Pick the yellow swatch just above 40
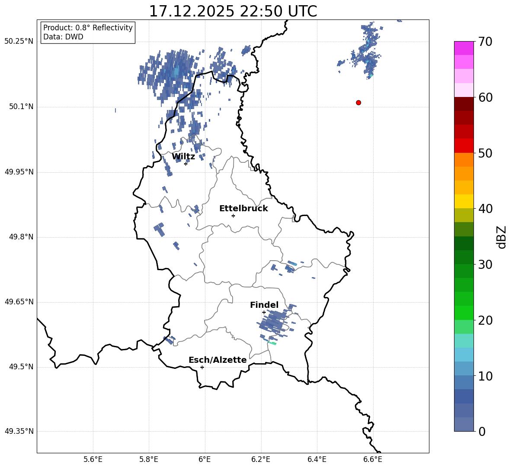The image size is (512, 468). tap(464, 201)
